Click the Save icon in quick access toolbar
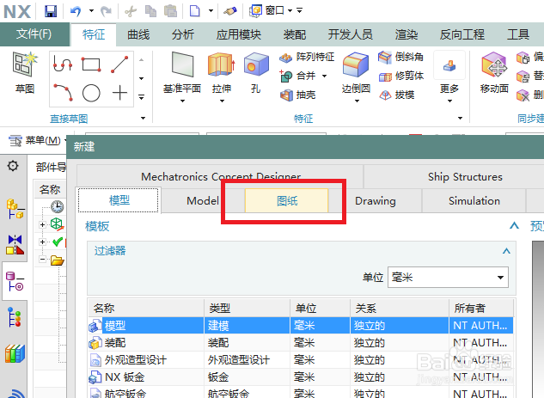 (x=51, y=11)
